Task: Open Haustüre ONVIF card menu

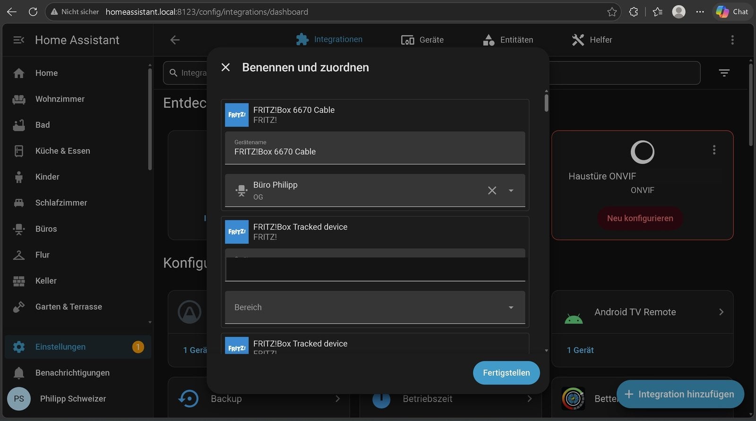Action: [714, 150]
